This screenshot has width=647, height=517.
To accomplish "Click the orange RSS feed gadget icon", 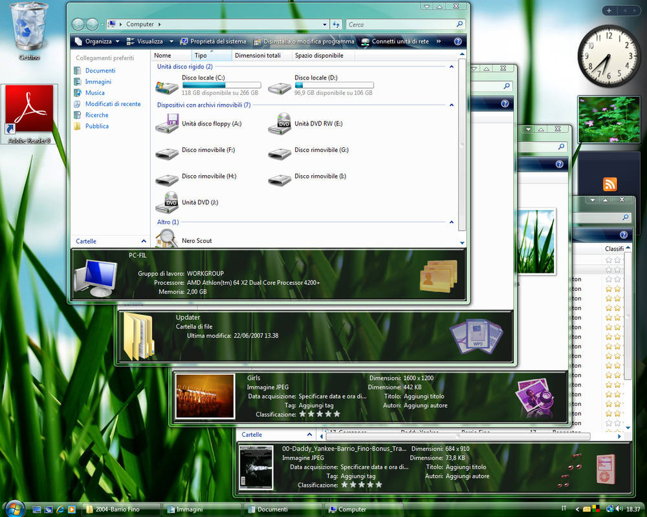I will [x=609, y=184].
